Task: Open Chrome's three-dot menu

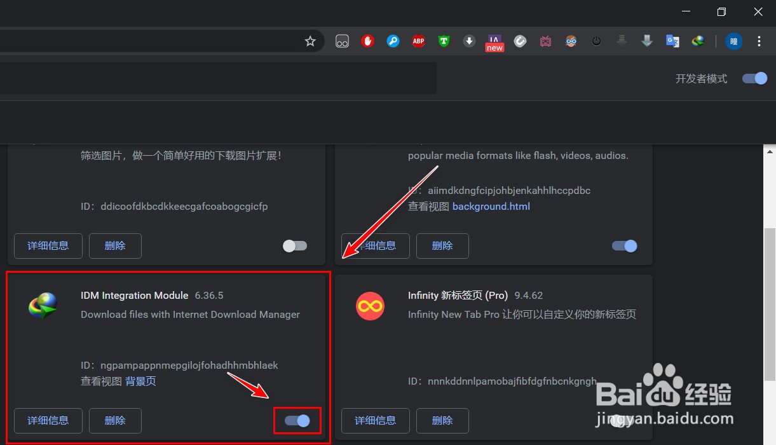Action: point(759,41)
